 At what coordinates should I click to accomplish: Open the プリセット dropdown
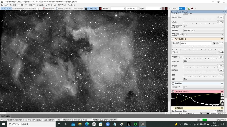pyautogui.click(x=198, y=52)
